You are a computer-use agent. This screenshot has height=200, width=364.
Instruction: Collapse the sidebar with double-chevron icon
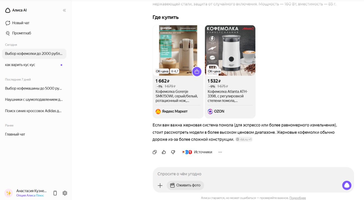click(64, 10)
